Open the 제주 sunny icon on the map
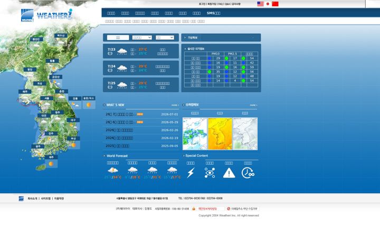The image size is (380, 237). (51, 164)
